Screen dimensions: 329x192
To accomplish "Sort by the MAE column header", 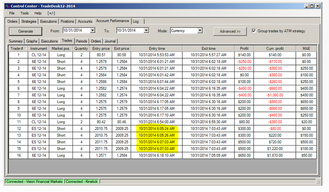I will 306,48.
